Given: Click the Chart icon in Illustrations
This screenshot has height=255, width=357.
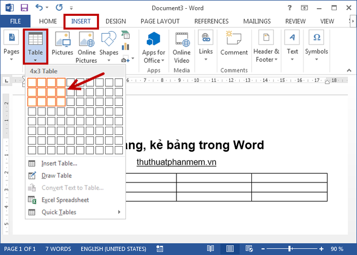Looking at the screenshot, I should (125, 47).
